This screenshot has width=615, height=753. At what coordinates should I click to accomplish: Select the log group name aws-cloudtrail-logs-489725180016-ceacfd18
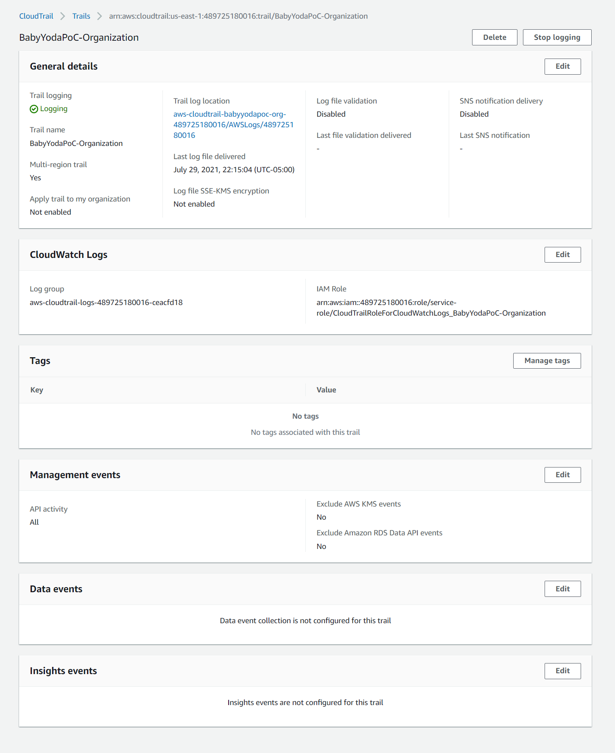click(106, 302)
